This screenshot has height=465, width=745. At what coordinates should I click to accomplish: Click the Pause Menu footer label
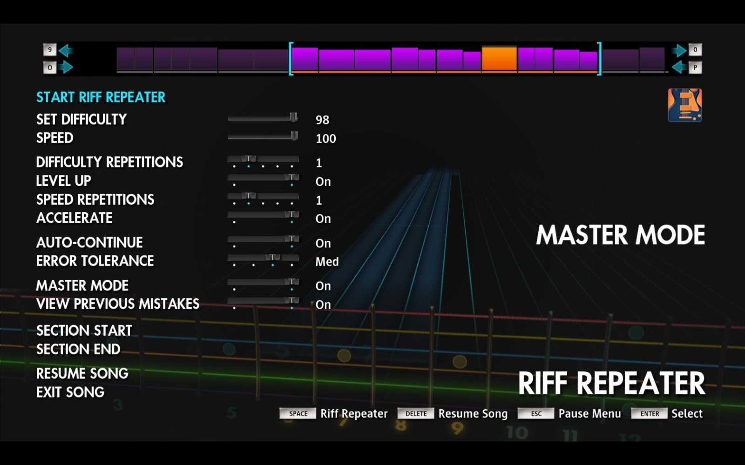coord(590,413)
